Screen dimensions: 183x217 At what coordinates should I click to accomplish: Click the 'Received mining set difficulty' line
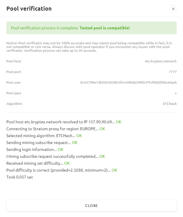[x=38, y=163]
